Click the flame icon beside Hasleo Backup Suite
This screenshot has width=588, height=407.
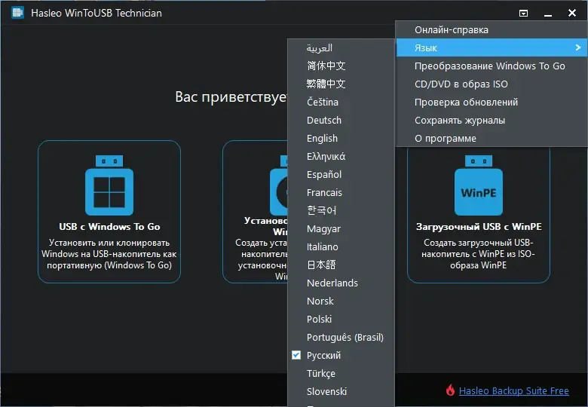[x=450, y=390]
